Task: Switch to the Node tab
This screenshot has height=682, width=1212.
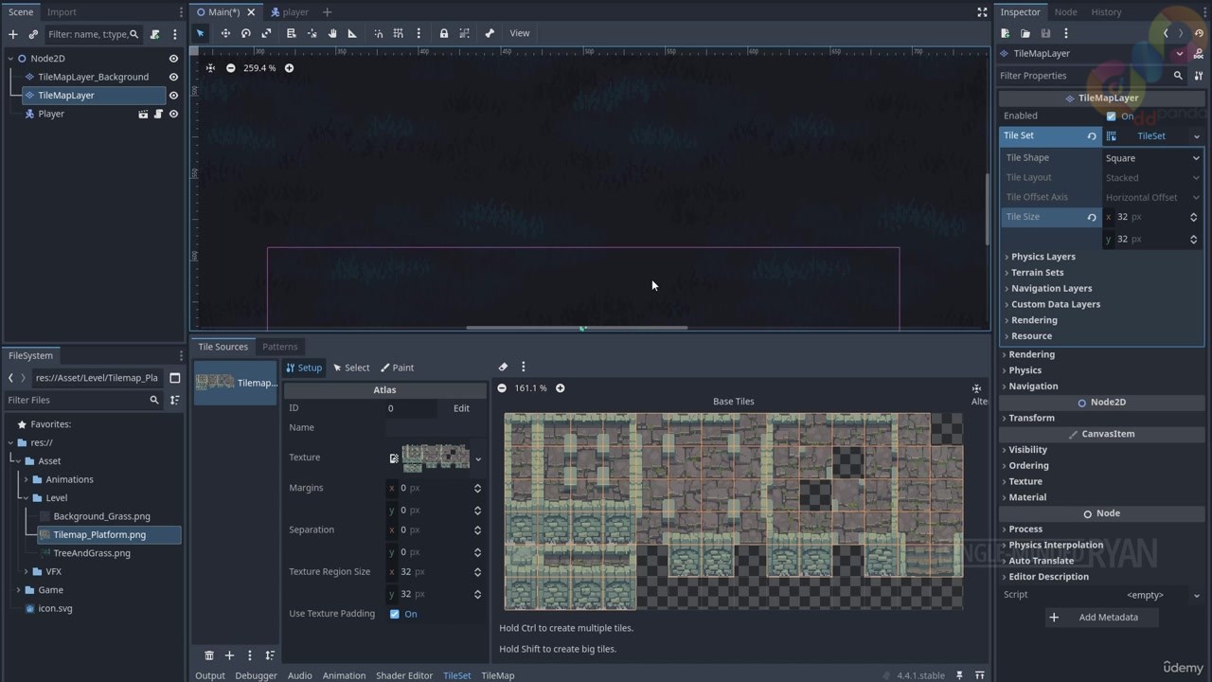Action: 1065,12
